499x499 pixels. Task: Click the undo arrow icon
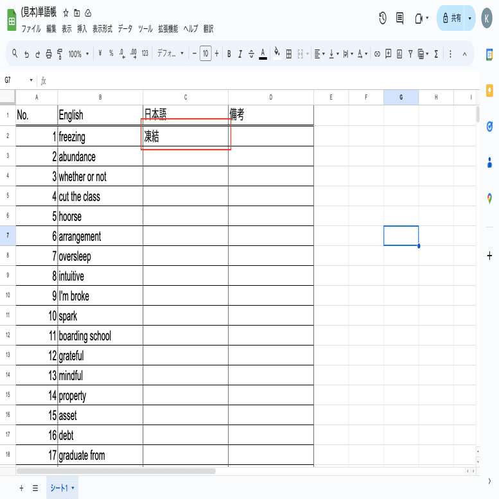click(27, 54)
